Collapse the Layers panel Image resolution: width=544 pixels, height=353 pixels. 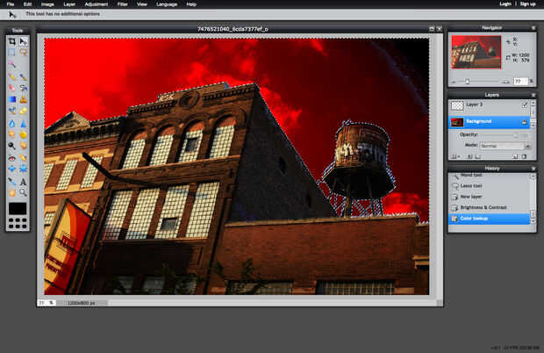(533, 95)
